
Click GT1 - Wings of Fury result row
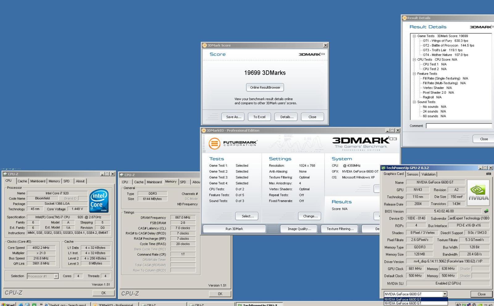[x=445, y=41]
